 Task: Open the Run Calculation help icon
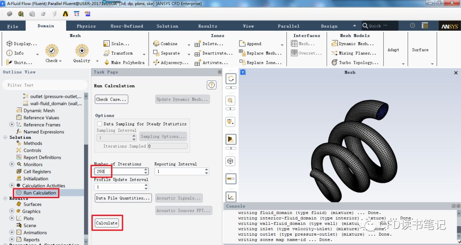pyautogui.click(x=211, y=85)
